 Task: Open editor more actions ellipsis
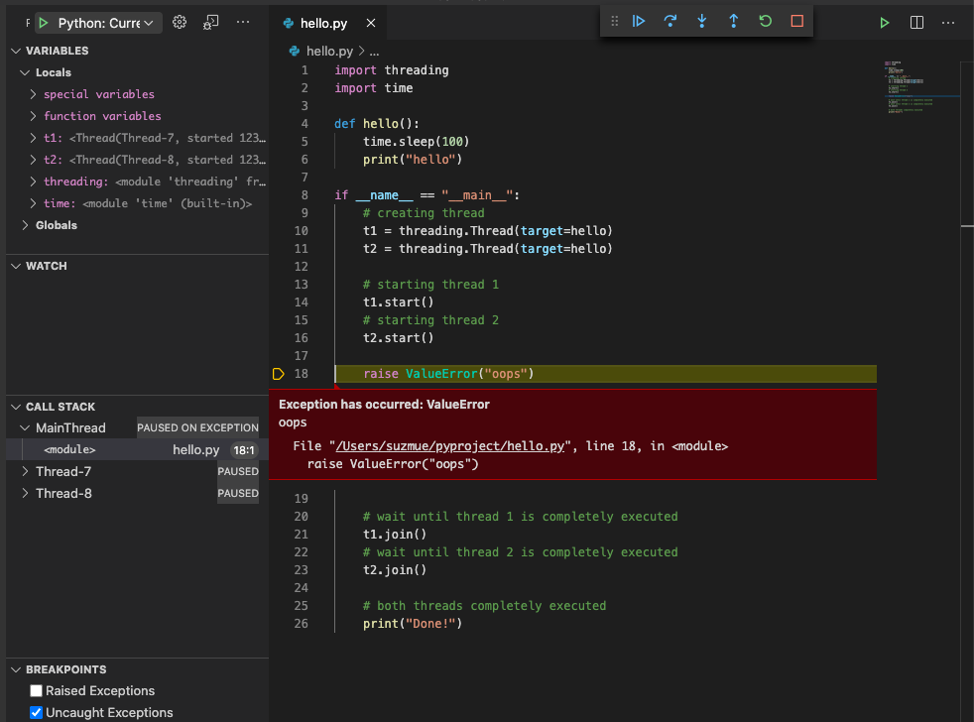point(948,23)
